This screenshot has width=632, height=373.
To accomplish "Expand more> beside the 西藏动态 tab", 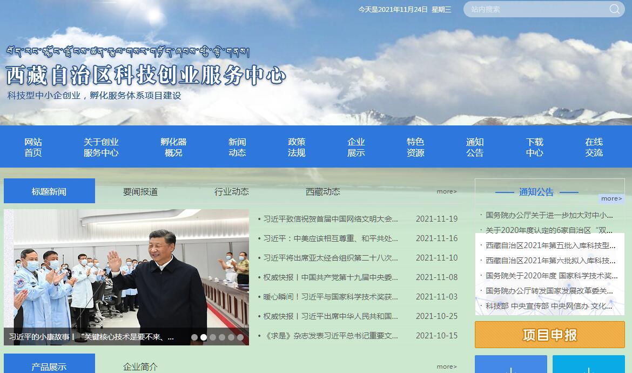I will pyautogui.click(x=447, y=191).
